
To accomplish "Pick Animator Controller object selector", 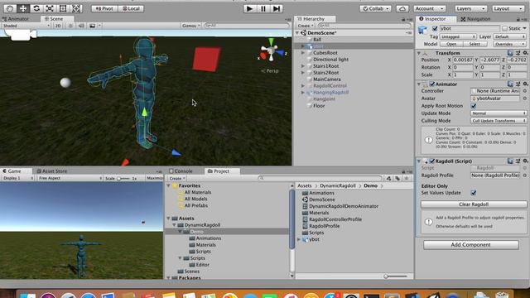I will [524, 91].
